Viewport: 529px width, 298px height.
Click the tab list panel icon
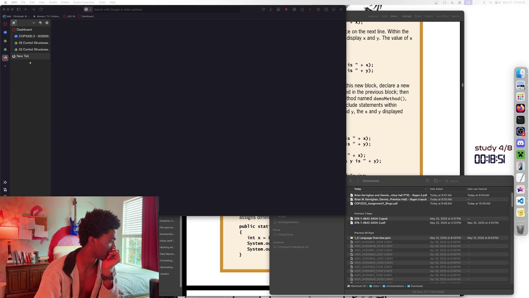14,23
